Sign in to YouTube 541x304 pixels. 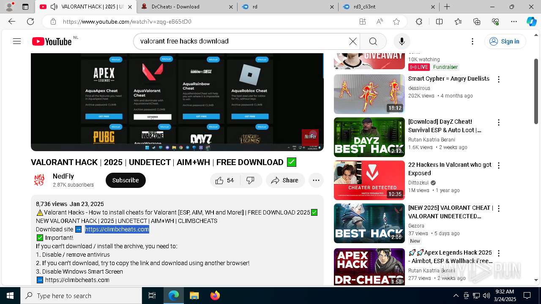click(505, 41)
